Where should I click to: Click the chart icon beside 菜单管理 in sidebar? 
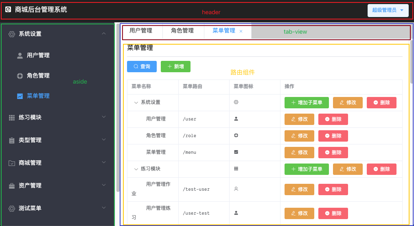coord(20,96)
